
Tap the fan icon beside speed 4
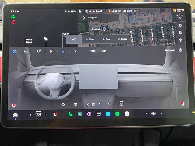coord(94,105)
